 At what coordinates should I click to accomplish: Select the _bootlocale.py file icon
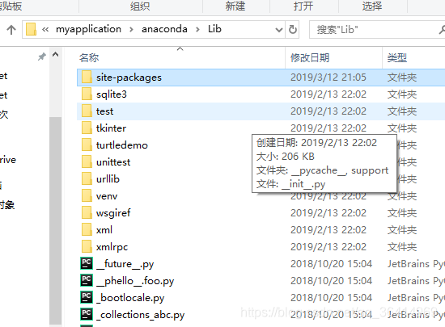tap(87, 298)
